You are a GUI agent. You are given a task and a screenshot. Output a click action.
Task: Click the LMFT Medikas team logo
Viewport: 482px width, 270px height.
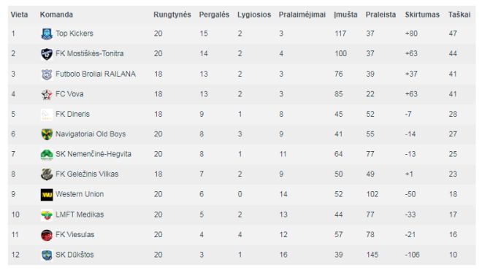point(47,215)
